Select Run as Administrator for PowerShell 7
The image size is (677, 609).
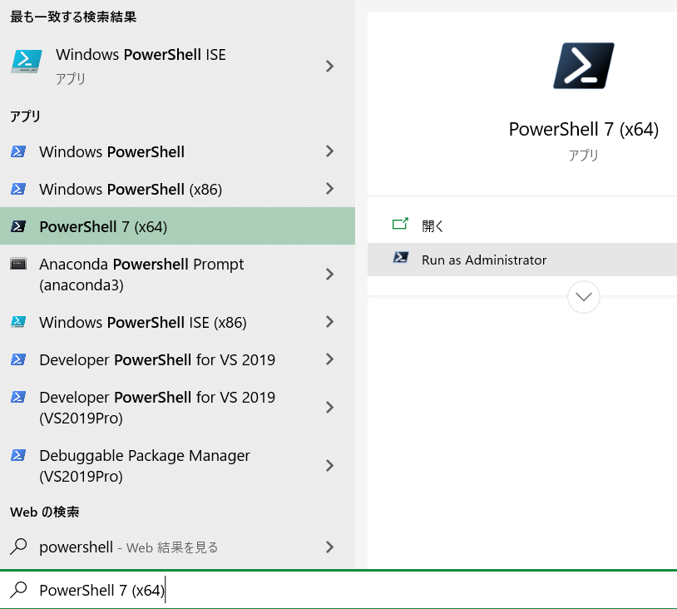[x=484, y=260]
